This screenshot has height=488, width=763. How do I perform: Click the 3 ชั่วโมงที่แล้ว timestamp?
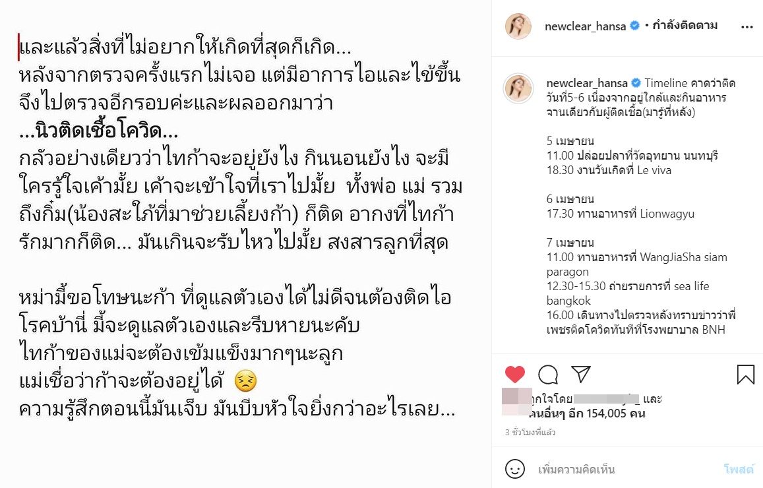(530, 432)
